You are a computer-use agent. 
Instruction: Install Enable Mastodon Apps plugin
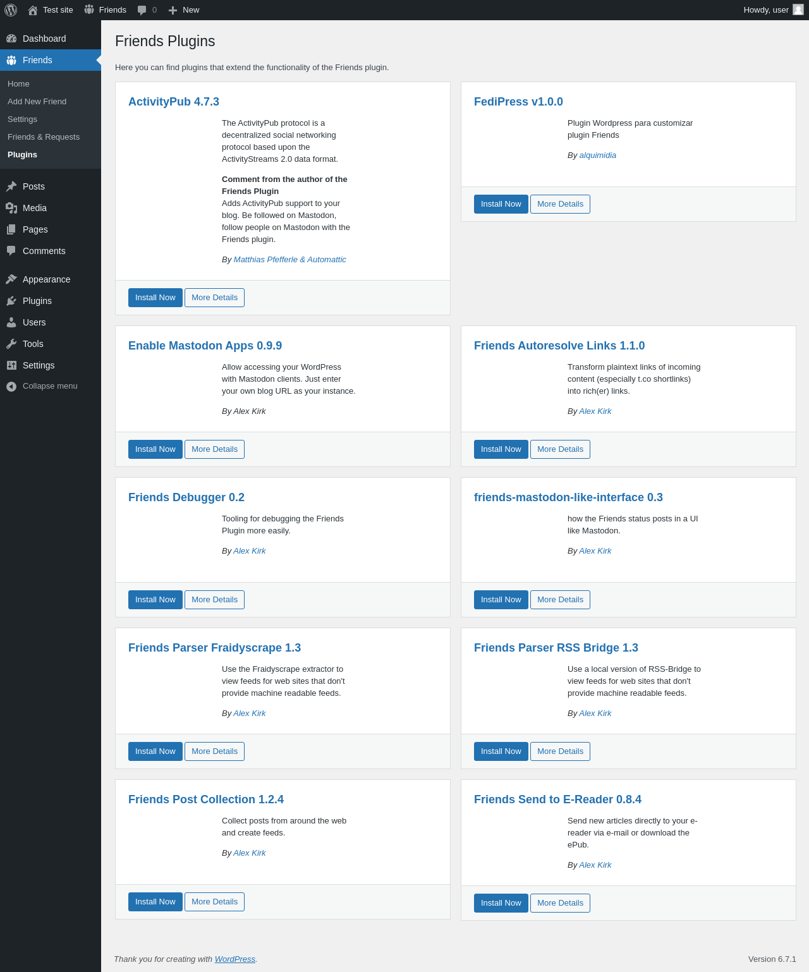coord(155,449)
